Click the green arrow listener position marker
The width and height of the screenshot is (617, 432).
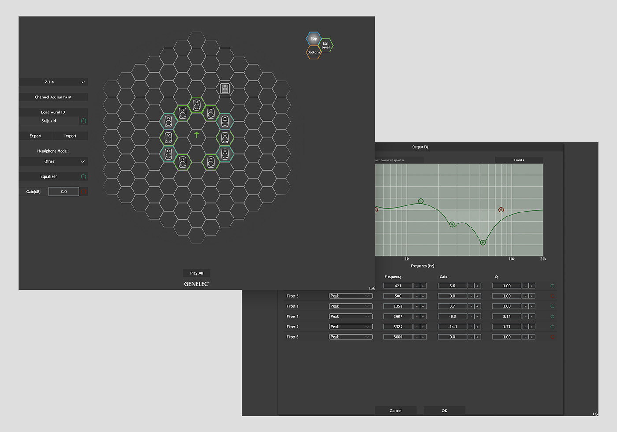(197, 135)
